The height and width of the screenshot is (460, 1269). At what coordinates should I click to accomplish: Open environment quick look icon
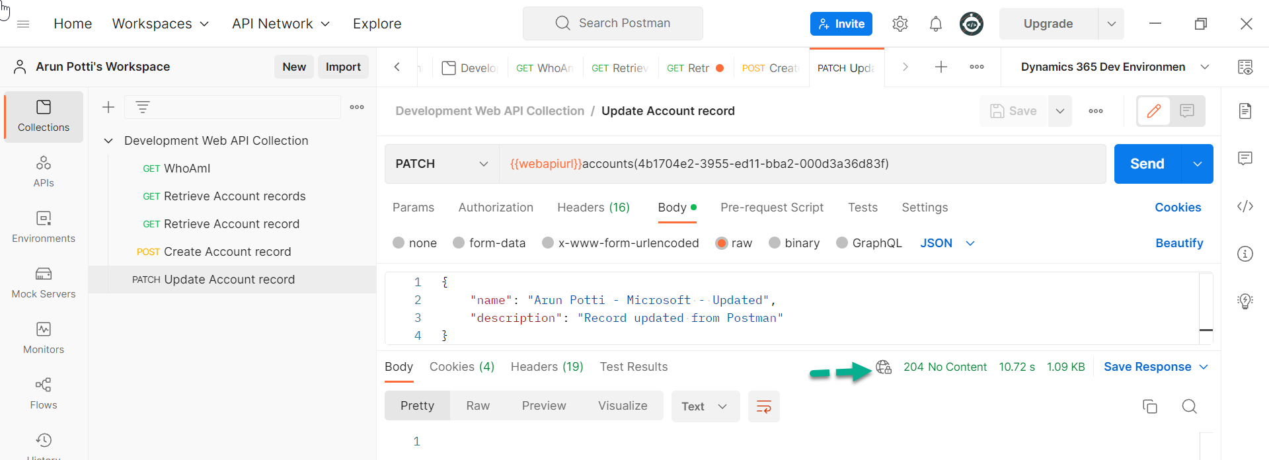point(1245,67)
